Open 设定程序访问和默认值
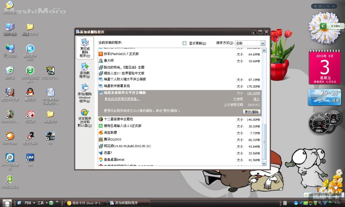Screen dimensions: 345x207 coord(85,118)
